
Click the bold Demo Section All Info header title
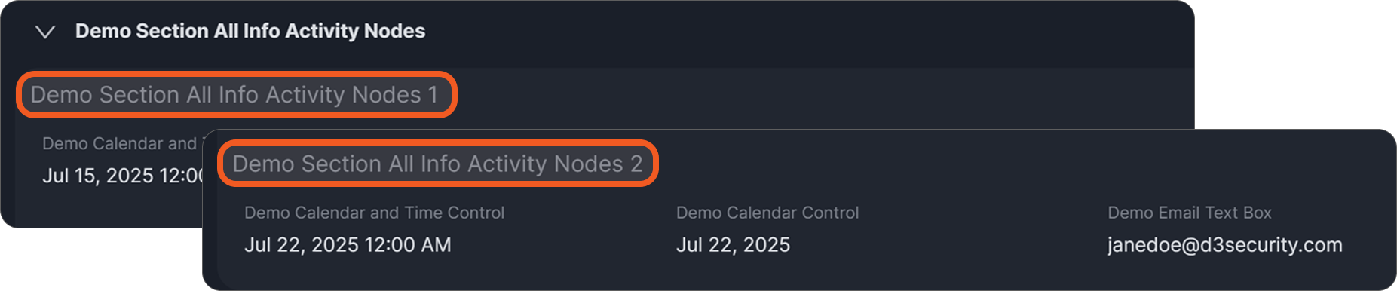coord(250,31)
